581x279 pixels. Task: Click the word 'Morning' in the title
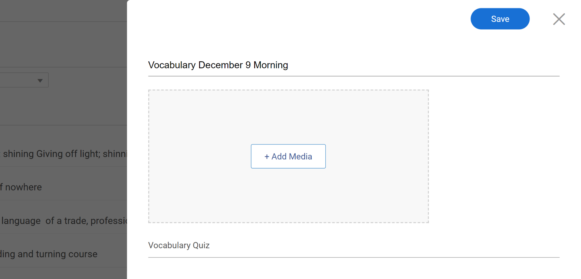(271, 65)
